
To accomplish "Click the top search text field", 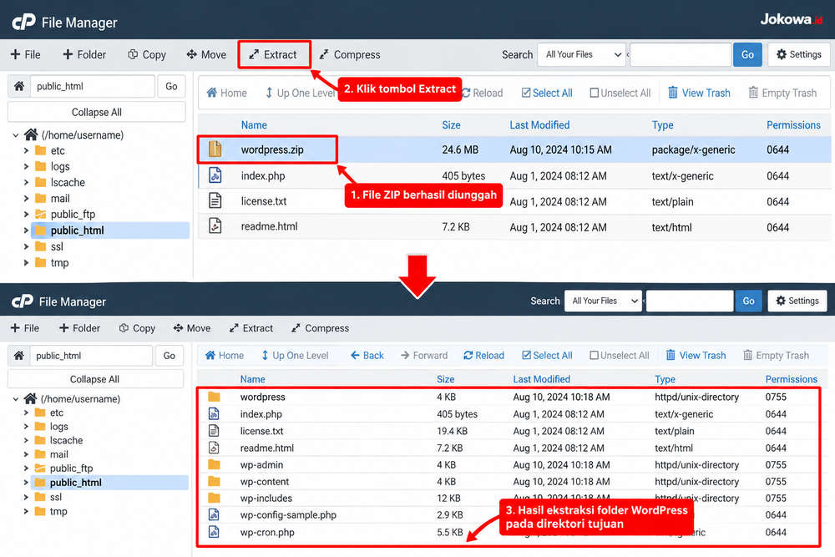I will click(680, 54).
